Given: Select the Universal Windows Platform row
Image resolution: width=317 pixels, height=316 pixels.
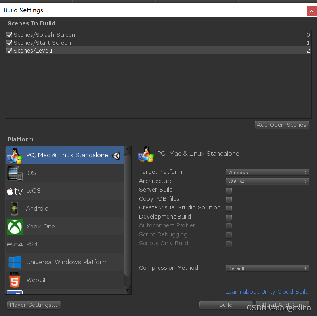Looking at the screenshot, I should tap(65, 262).
